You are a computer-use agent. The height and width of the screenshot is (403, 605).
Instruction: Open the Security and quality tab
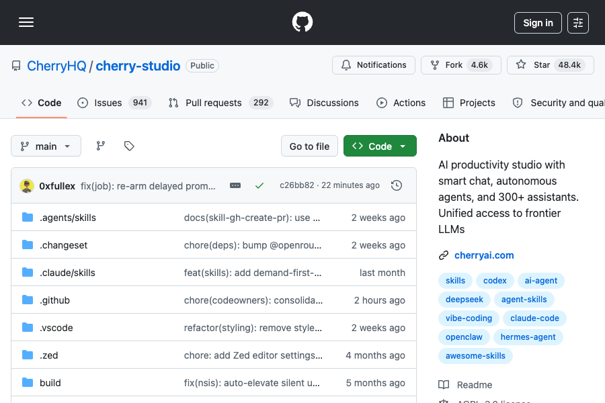559,103
